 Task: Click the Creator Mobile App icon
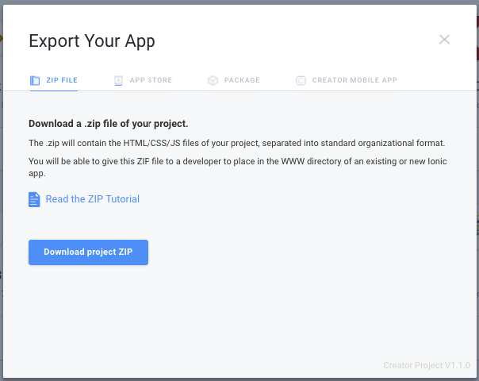301,80
